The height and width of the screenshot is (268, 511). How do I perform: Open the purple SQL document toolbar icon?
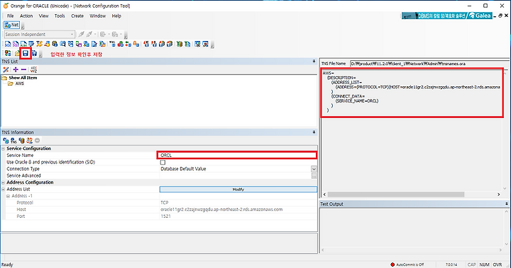pyautogui.click(x=16, y=44)
